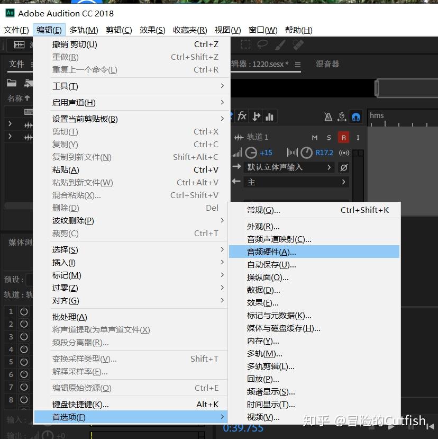The width and height of the screenshot is (438, 439).
Task: Solo track 1 with S button
Action: [329, 138]
